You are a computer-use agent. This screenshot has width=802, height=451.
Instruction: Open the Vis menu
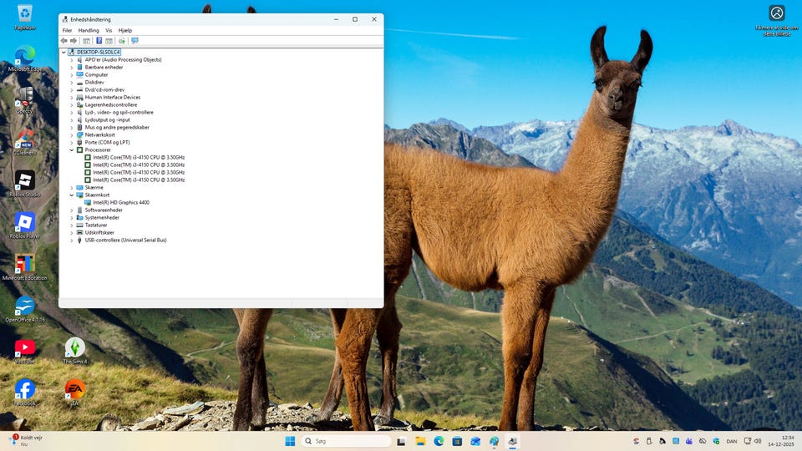tap(109, 30)
